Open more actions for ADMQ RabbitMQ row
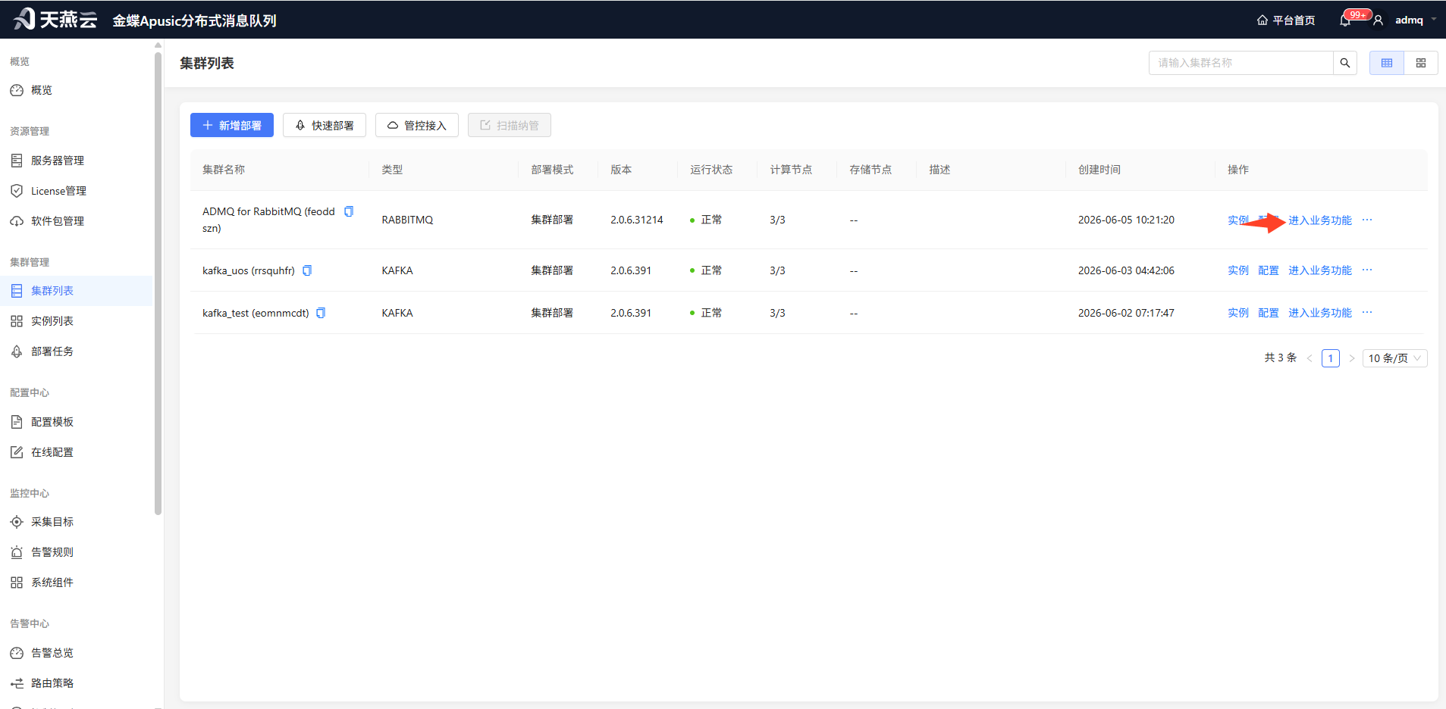The width and height of the screenshot is (1446, 709). pos(1367,220)
